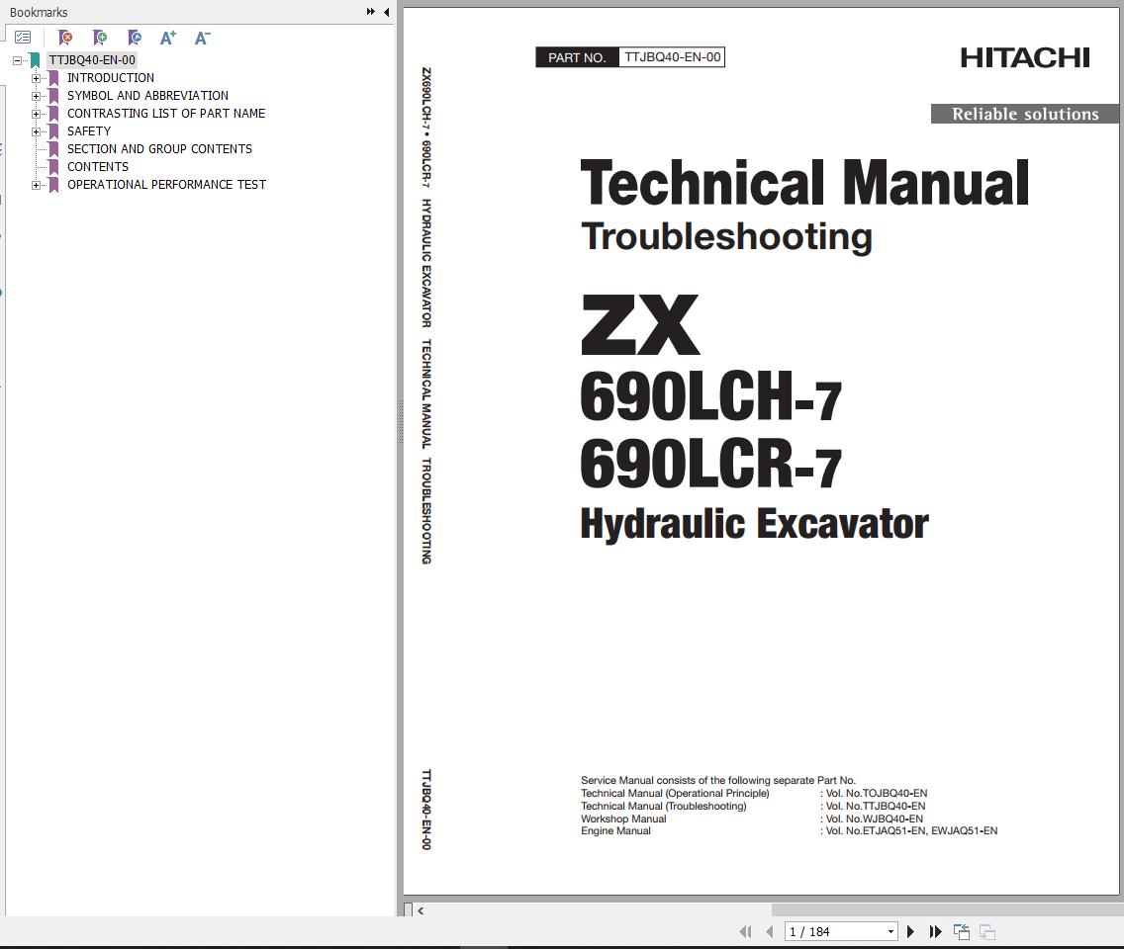The width and height of the screenshot is (1124, 949).
Task: Open the SAFETY bookmark
Action: point(89,131)
